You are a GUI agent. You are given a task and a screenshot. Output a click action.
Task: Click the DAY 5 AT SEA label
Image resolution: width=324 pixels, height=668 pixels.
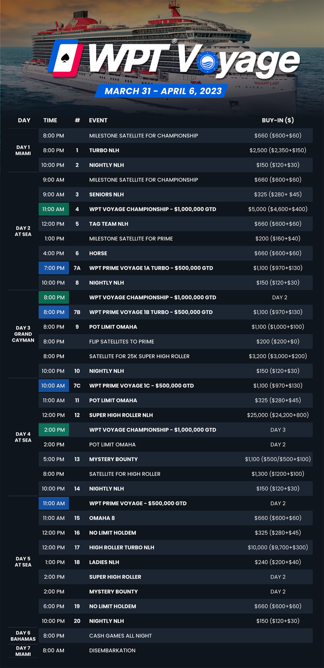click(x=23, y=562)
